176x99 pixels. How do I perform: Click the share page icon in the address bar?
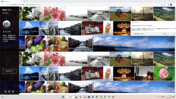tap(161, 5)
